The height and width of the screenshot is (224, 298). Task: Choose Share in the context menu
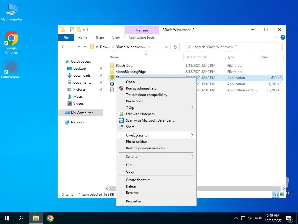tap(156, 127)
